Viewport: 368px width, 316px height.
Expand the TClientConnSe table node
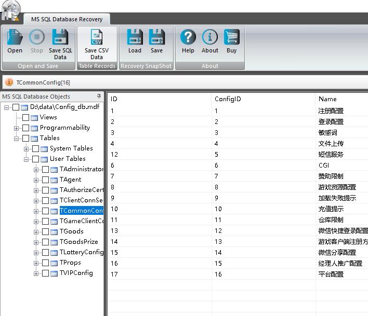[36, 201]
